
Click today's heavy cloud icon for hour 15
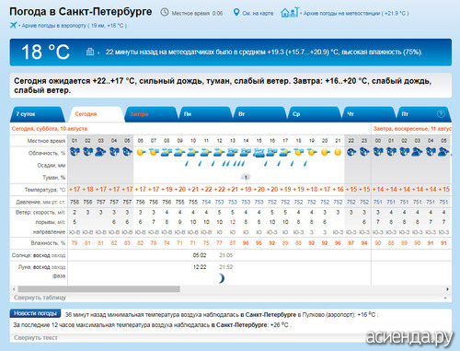pyautogui.click(x=259, y=152)
